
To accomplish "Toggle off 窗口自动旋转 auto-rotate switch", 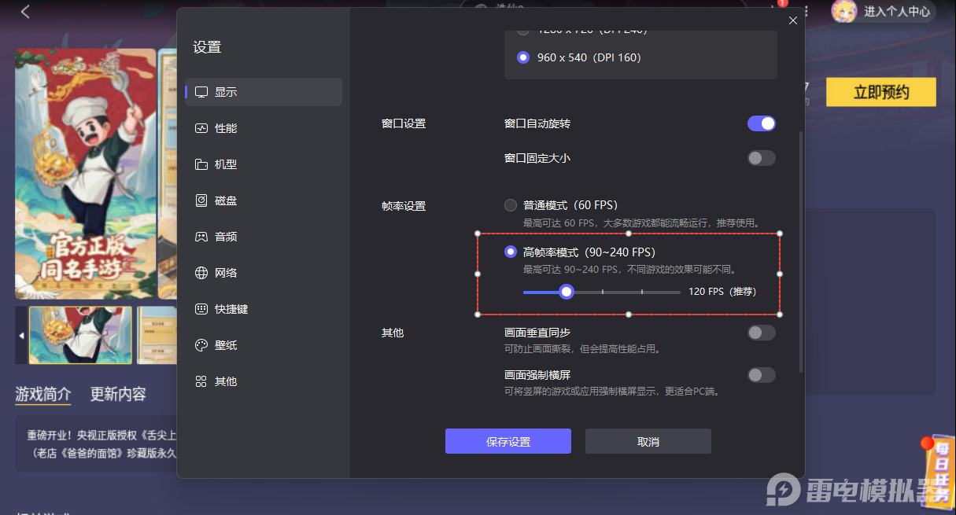I will (x=760, y=123).
